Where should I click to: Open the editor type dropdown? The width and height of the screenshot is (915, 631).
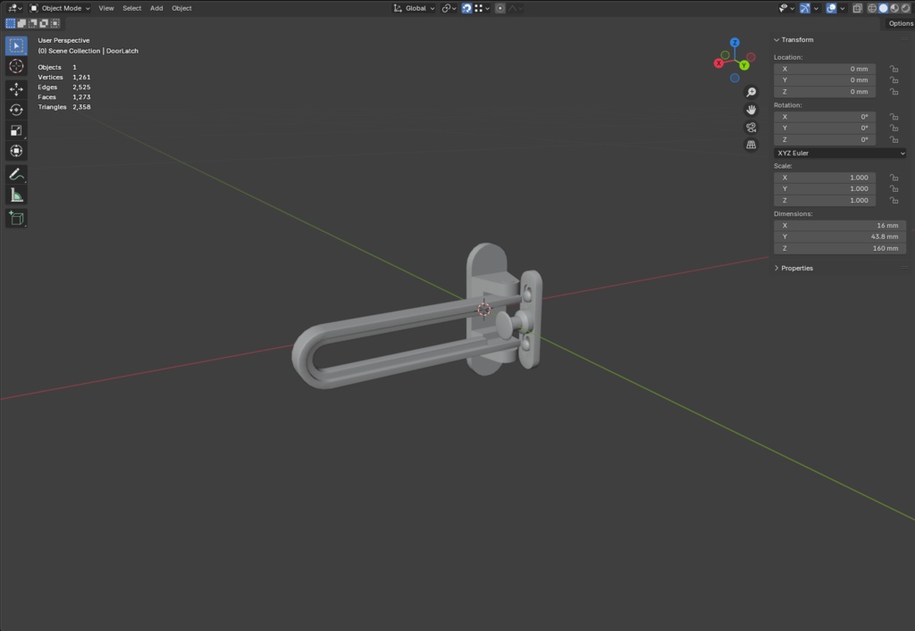point(14,8)
